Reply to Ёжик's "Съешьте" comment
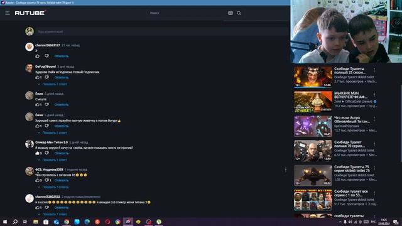The image size is (402, 226). (62, 105)
